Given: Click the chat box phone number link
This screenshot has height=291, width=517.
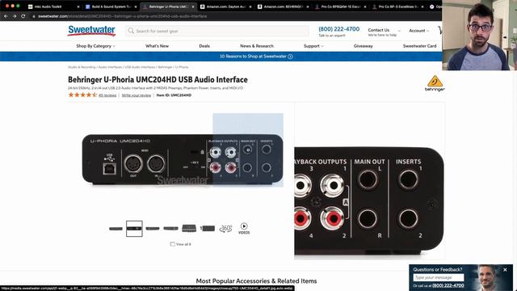Looking at the screenshot, I should click(448, 285).
